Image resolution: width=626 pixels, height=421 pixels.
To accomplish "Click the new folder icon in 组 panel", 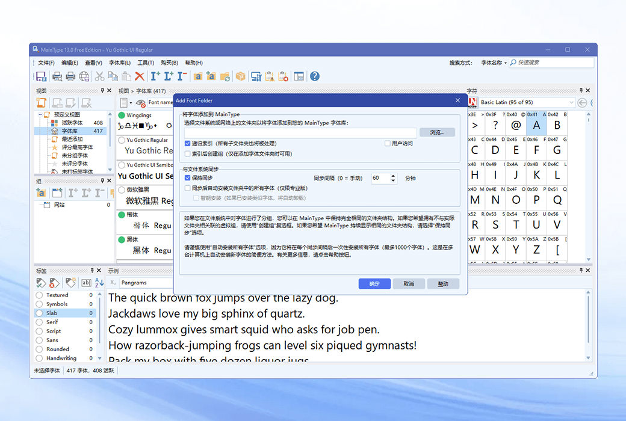I will [x=57, y=192].
